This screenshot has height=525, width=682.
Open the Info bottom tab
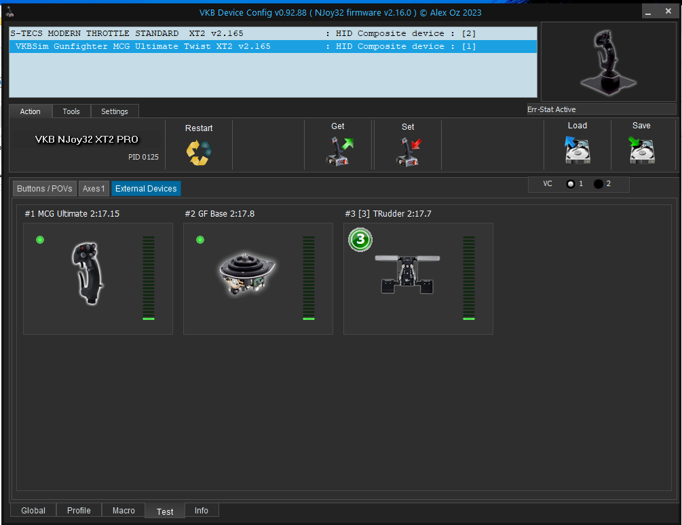pyautogui.click(x=202, y=510)
